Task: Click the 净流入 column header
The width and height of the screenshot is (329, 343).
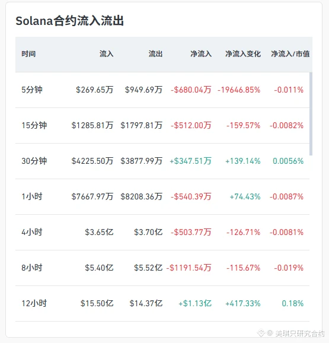Action: pyautogui.click(x=201, y=54)
